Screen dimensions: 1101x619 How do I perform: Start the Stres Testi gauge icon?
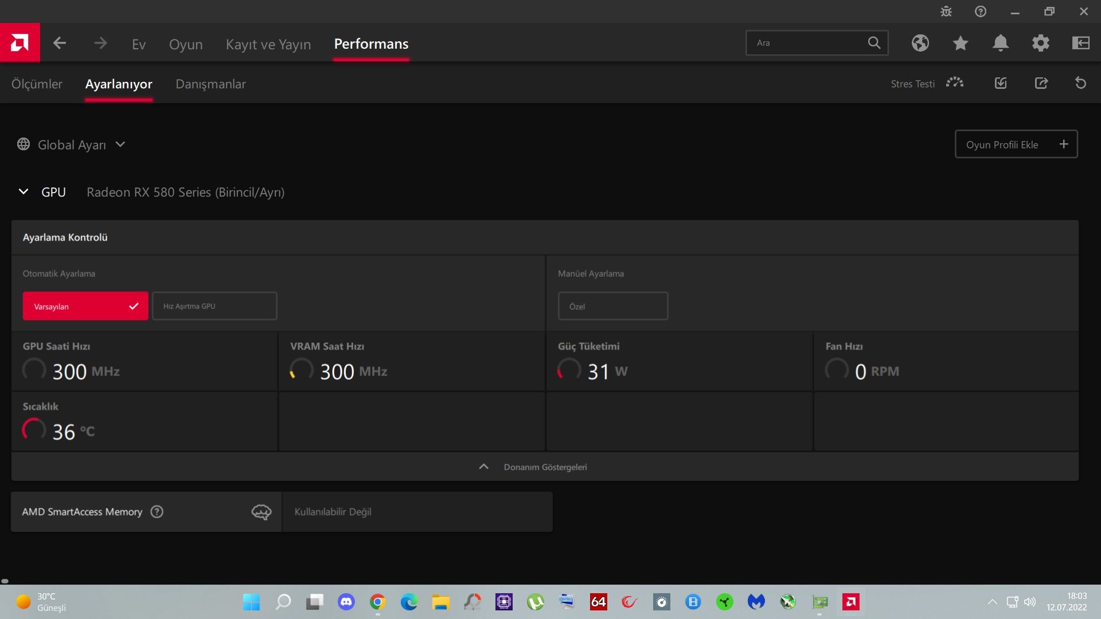[x=955, y=83]
